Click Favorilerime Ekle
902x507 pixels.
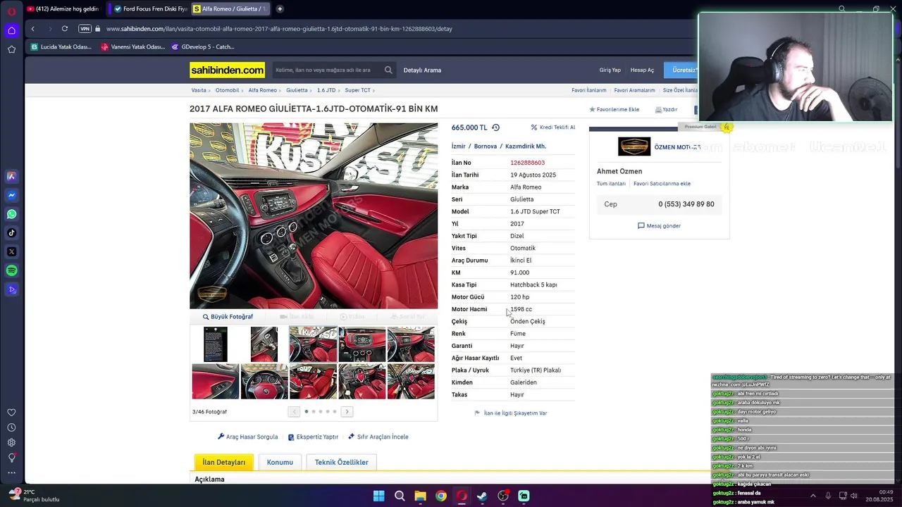click(614, 110)
